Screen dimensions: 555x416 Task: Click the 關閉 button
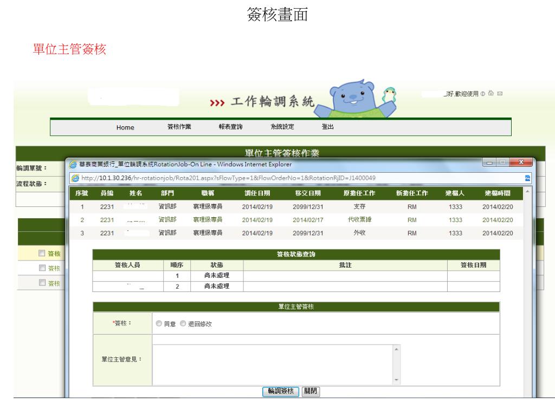[311, 391]
